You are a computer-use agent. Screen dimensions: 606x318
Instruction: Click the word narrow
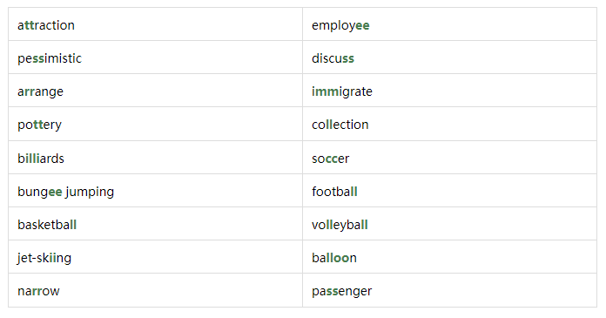click(x=38, y=291)
